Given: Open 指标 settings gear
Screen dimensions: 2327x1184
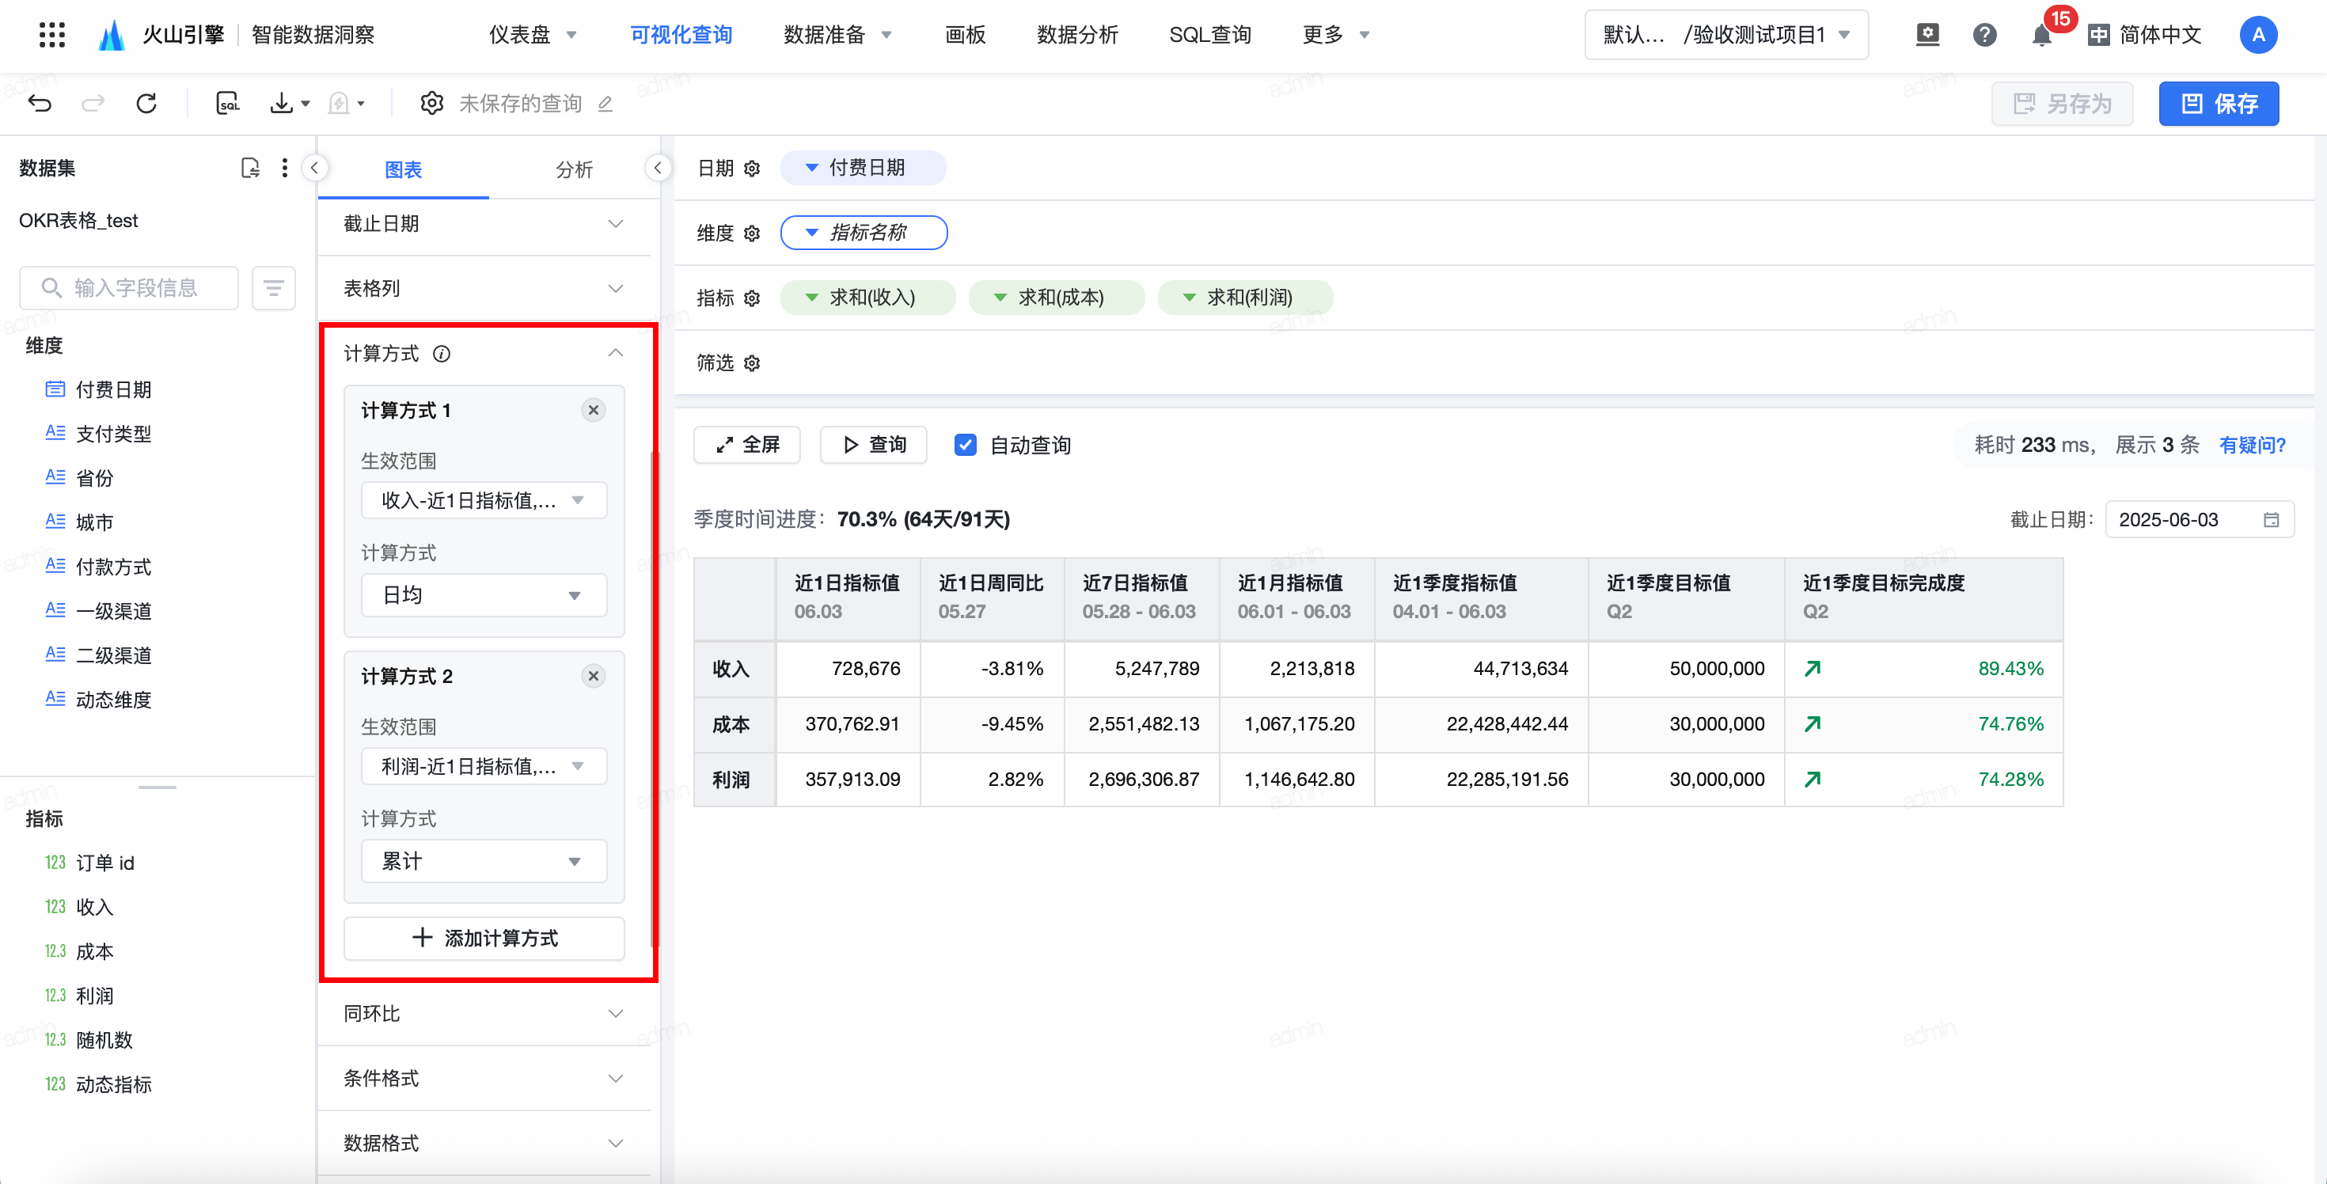Looking at the screenshot, I should point(753,298).
